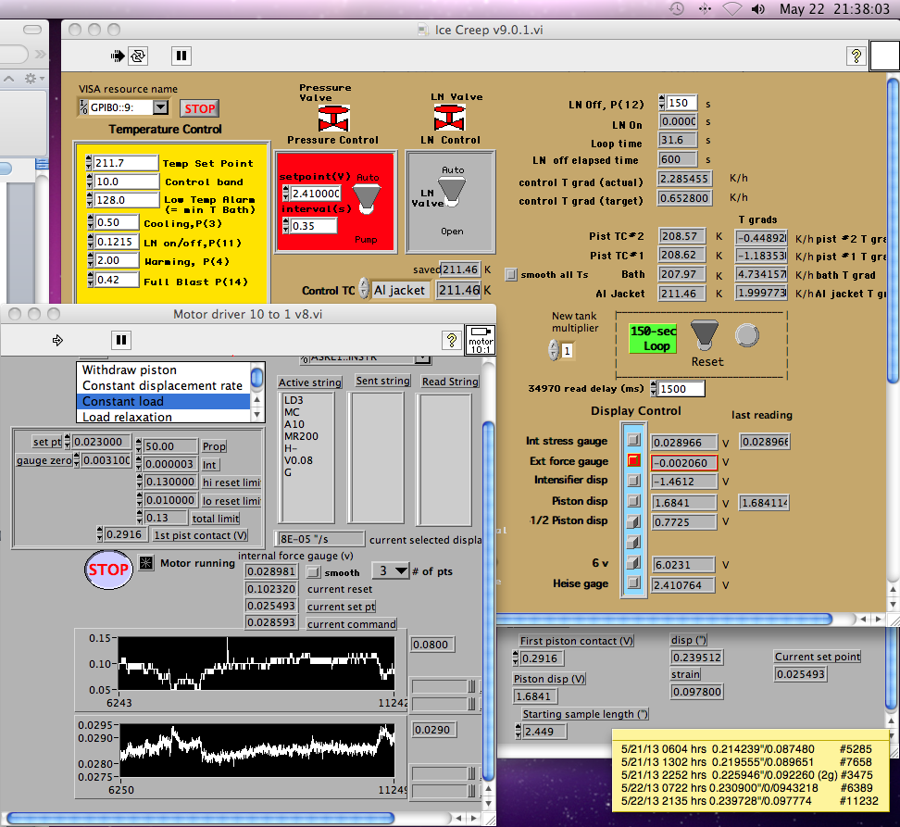The height and width of the screenshot is (827, 900).
Task: Open context help in Ice Creep window
Action: pyautogui.click(x=856, y=56)
